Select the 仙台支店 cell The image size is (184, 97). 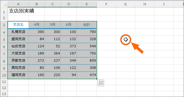click(18, 47)
